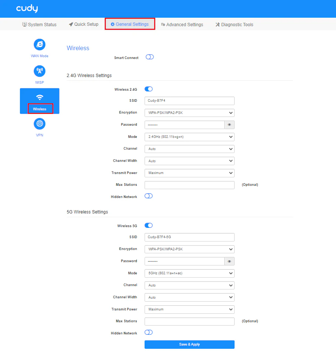The height and width of the screenshot is (351, 336).
Task: Reveal the 5G password with eye icon
Action: click(229, 261)
